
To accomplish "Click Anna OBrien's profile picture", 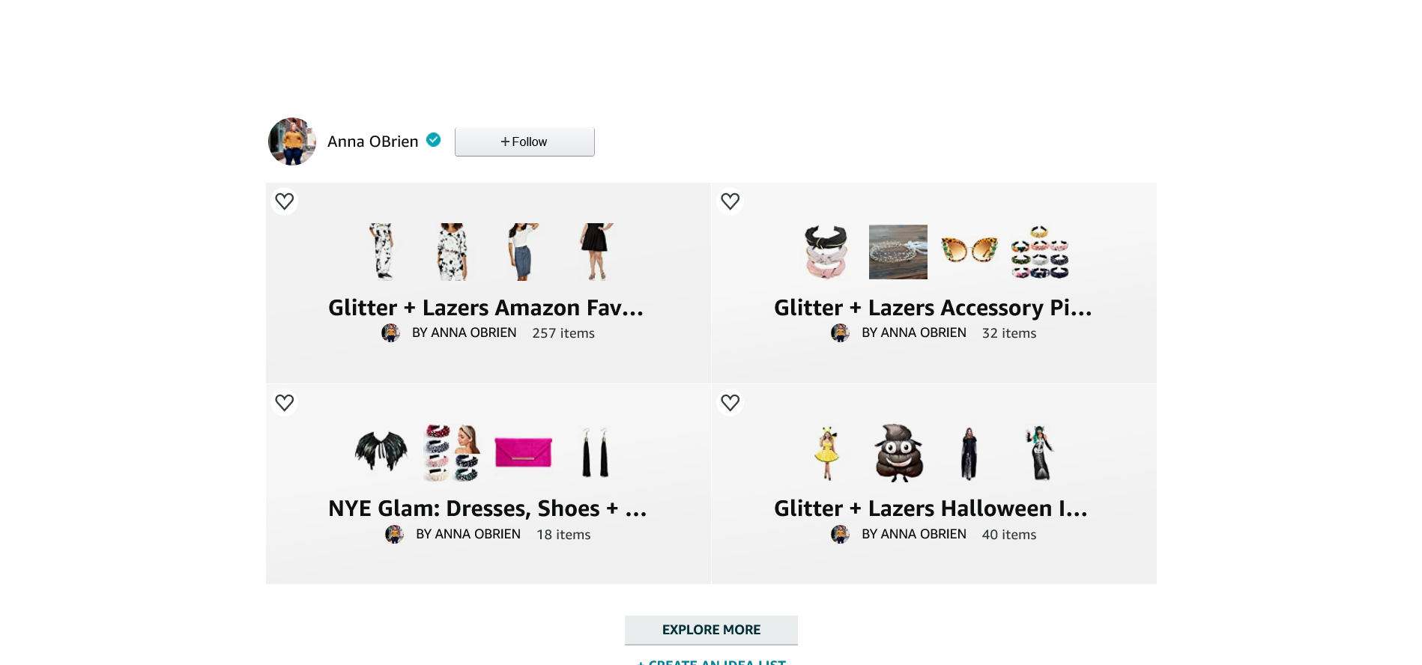I will click(292, 142).
